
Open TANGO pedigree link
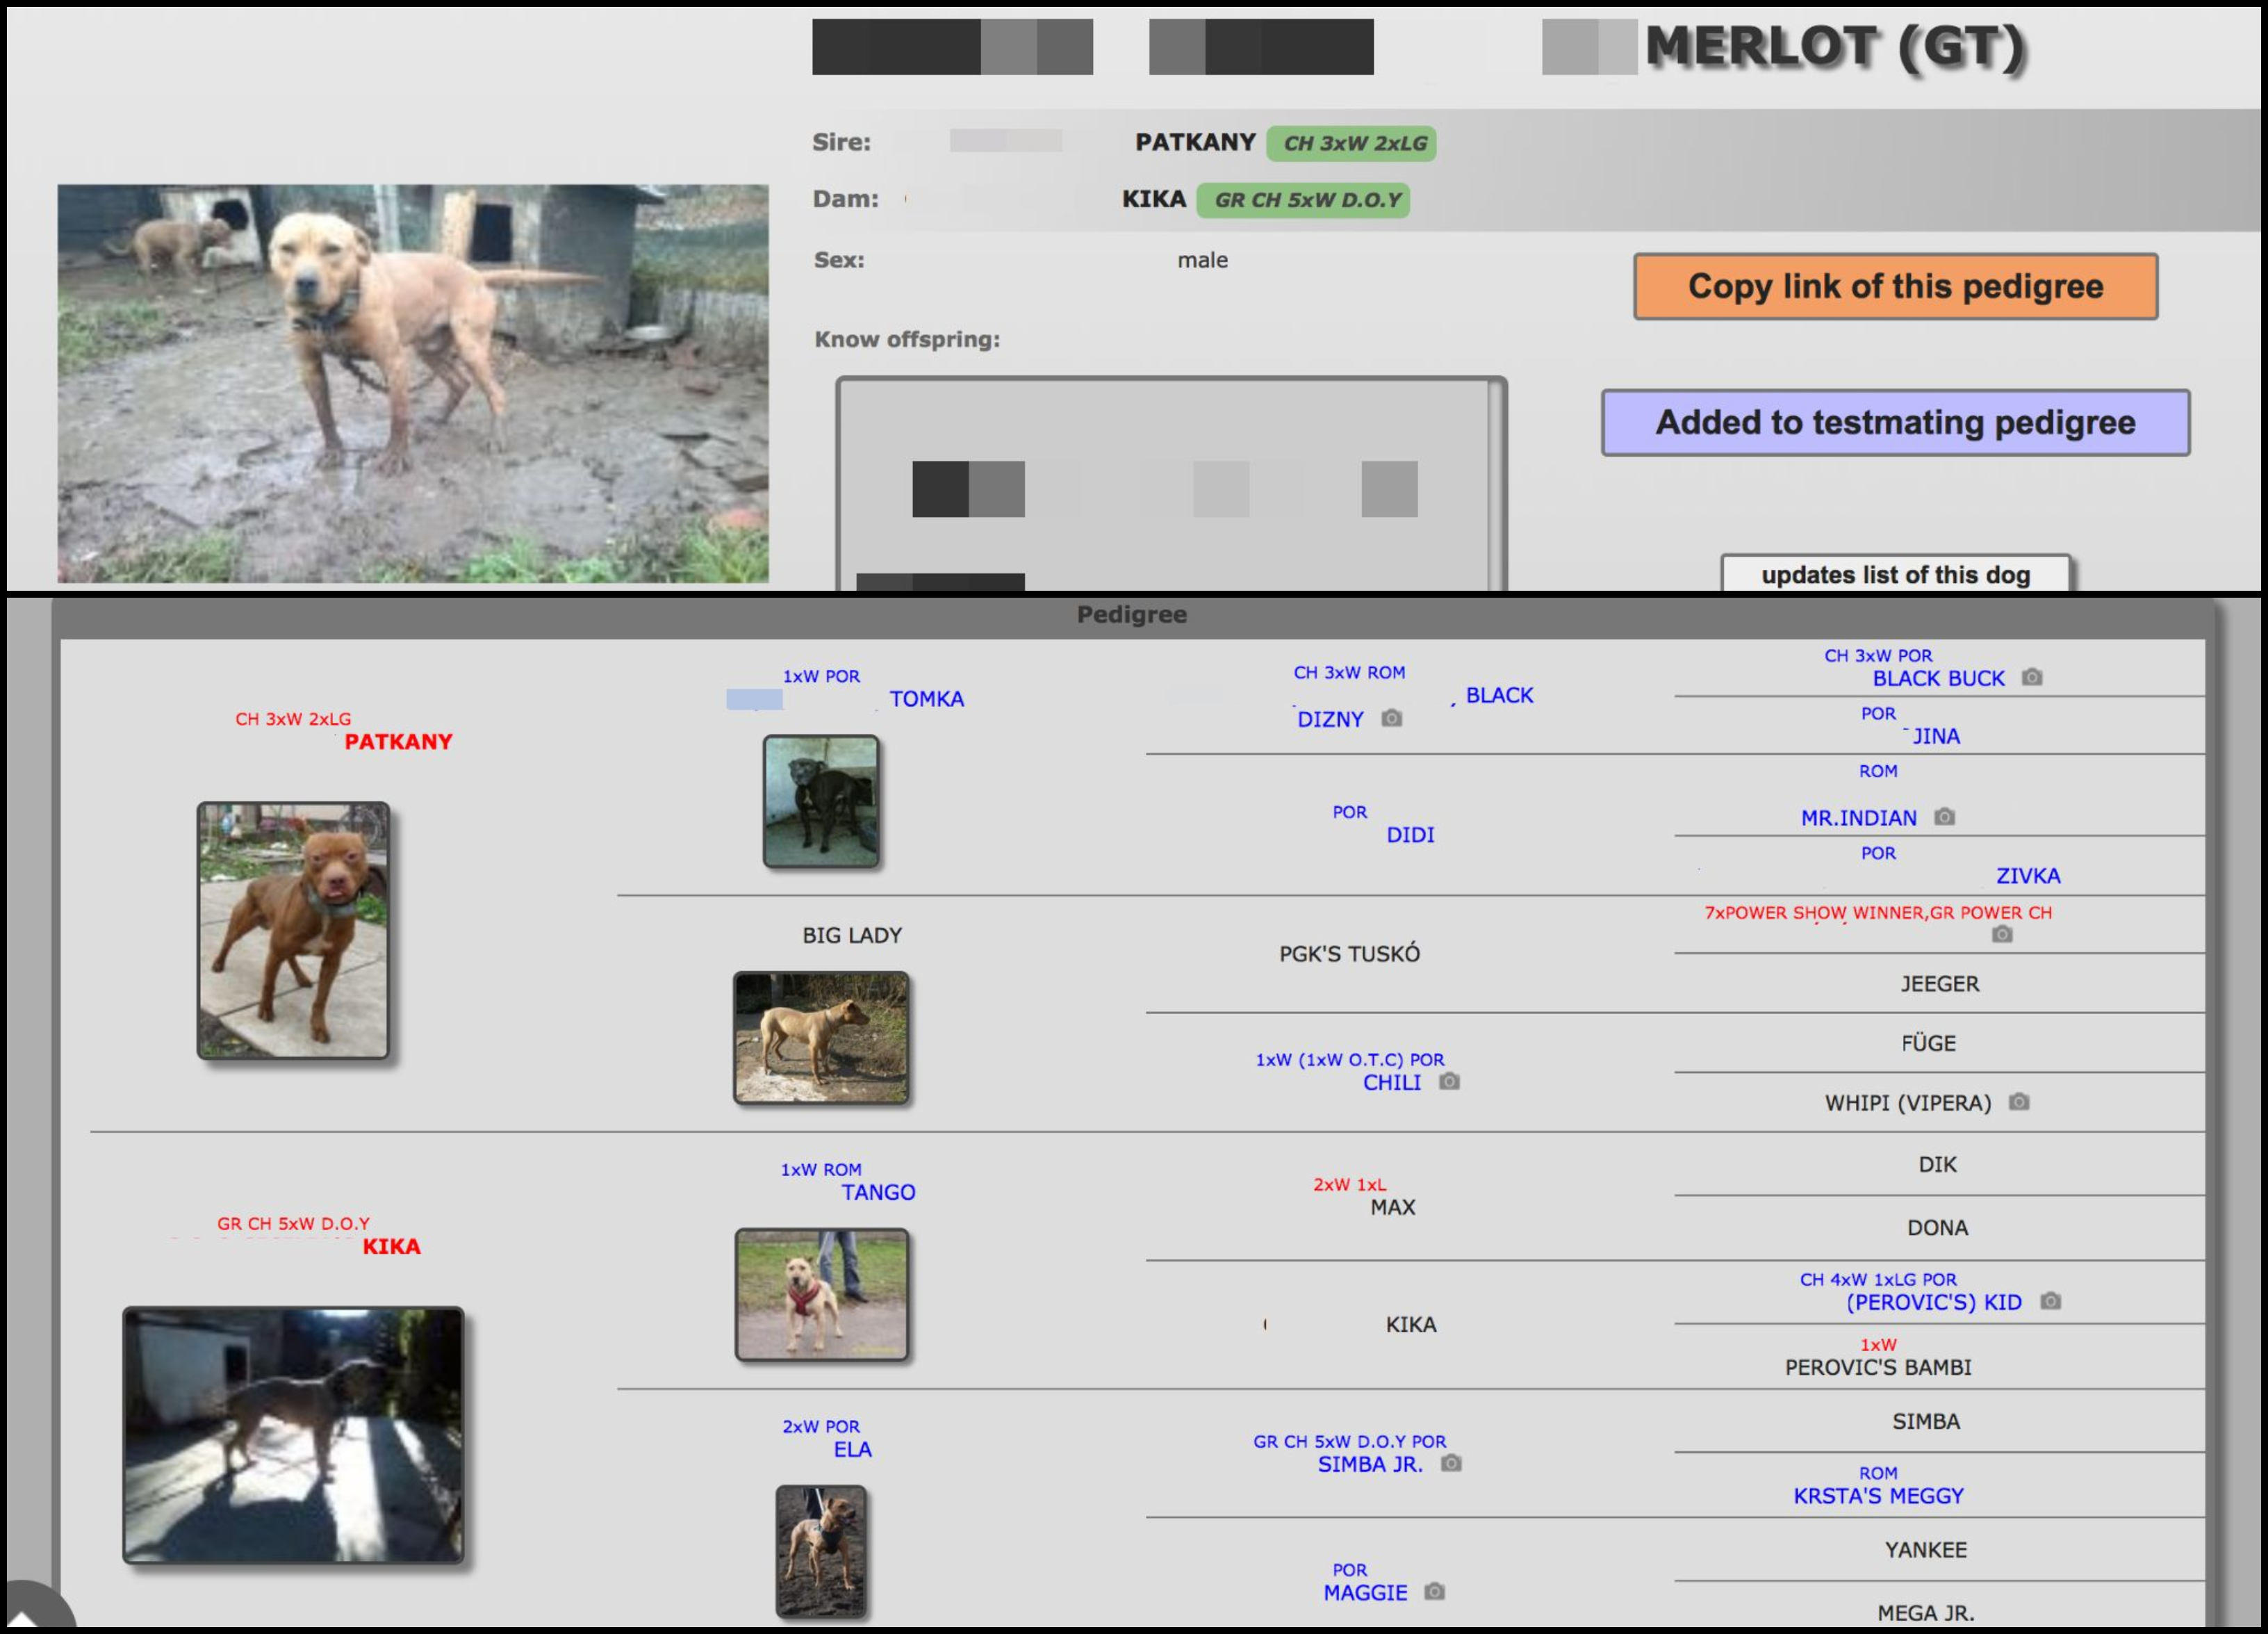click(878, 1192)
